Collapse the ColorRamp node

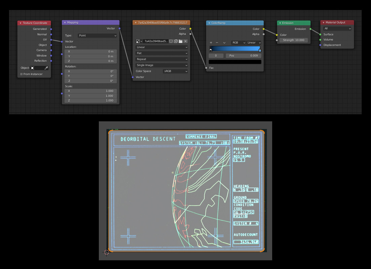click(209, 23)
